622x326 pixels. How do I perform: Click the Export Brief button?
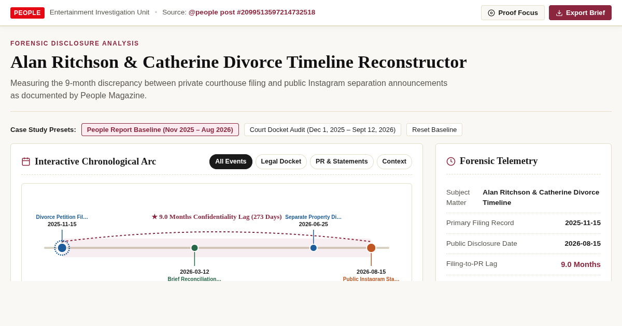(580, 13)
